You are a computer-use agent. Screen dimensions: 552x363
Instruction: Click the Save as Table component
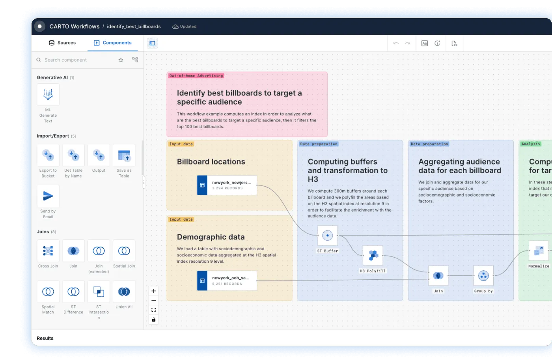tap(124, 155)
